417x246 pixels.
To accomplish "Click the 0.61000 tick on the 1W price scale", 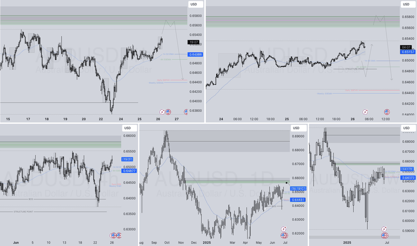I will [408, 211].
